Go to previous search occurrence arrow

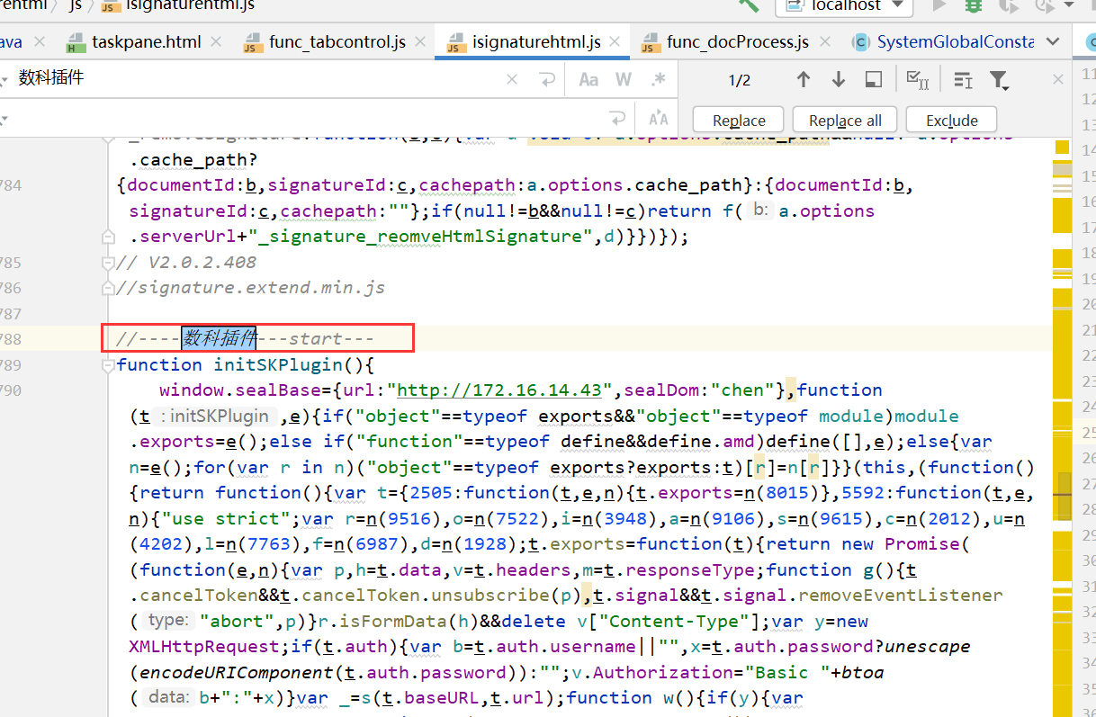(x=804, y=80)
